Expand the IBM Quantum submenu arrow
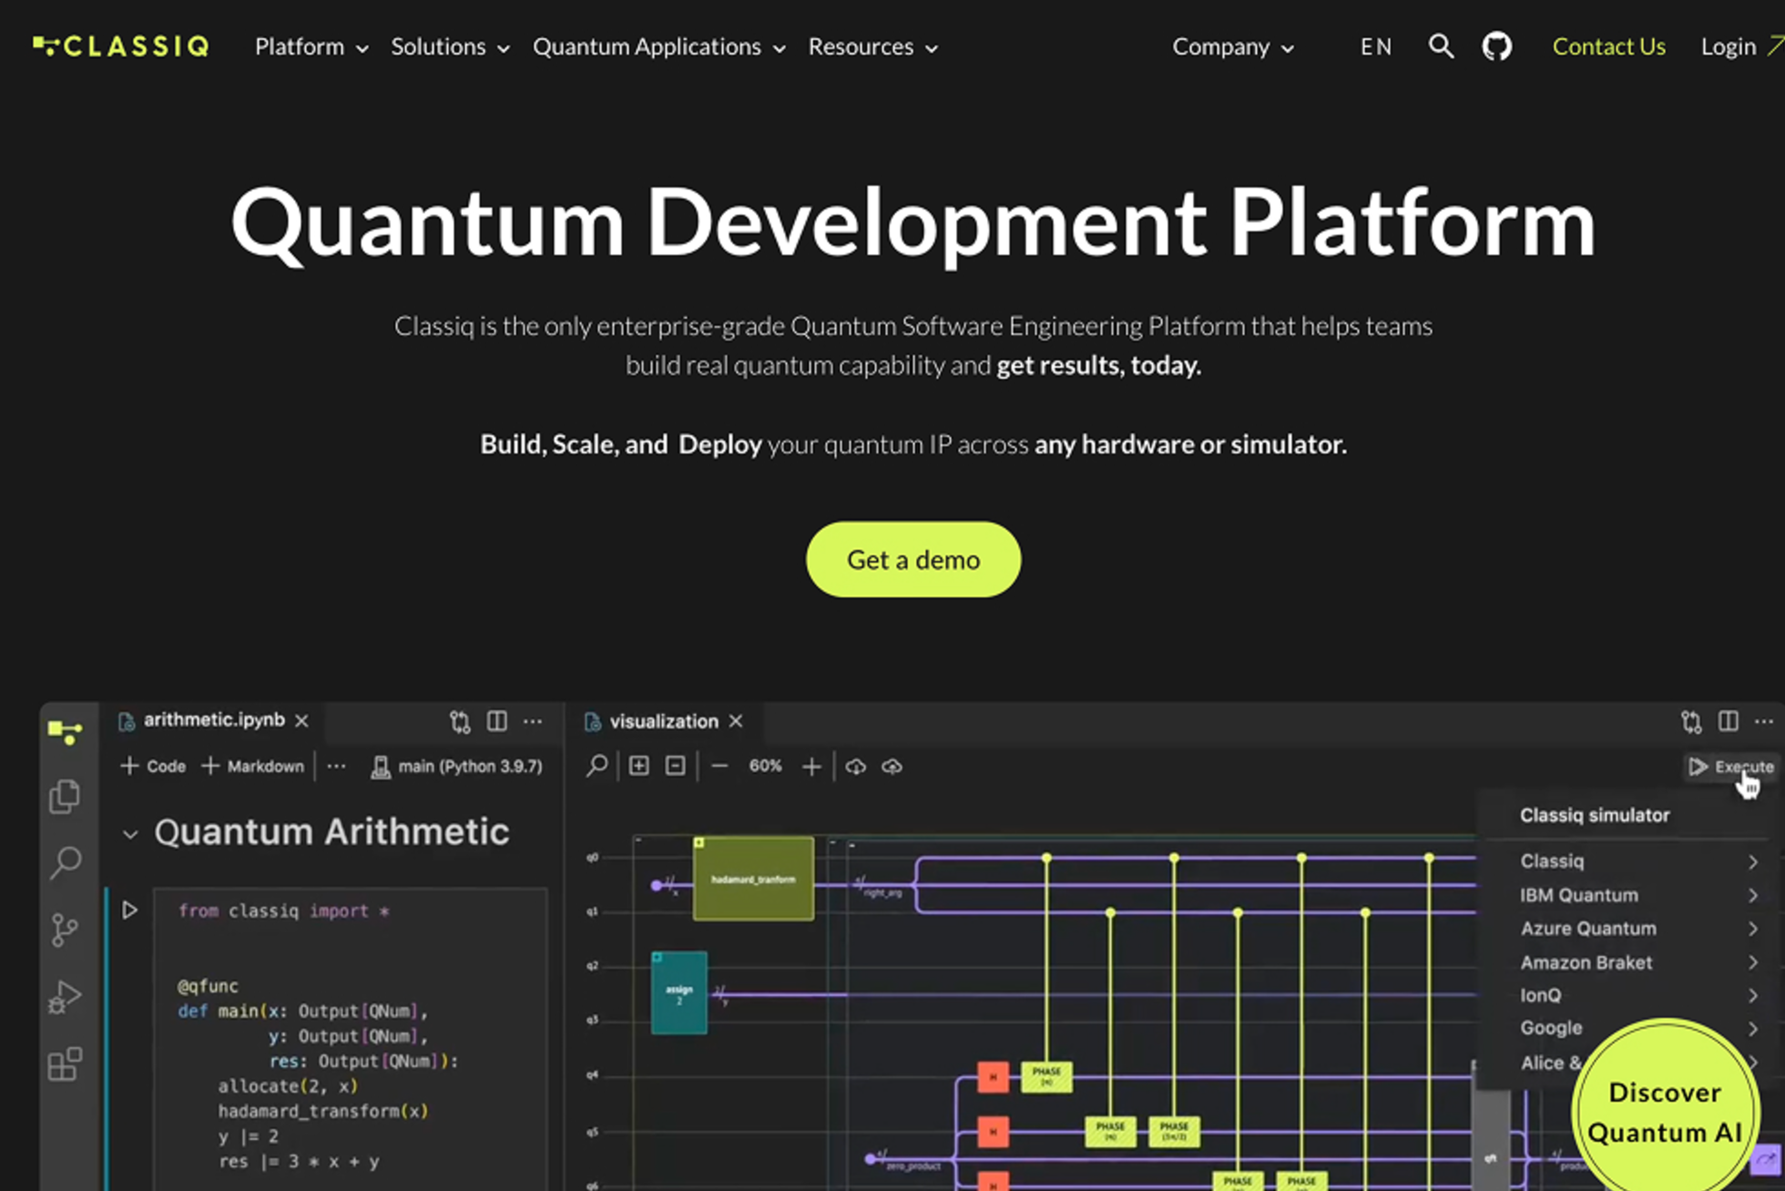This screenshot has height=1191, width=1785. tap(1752, 895)
